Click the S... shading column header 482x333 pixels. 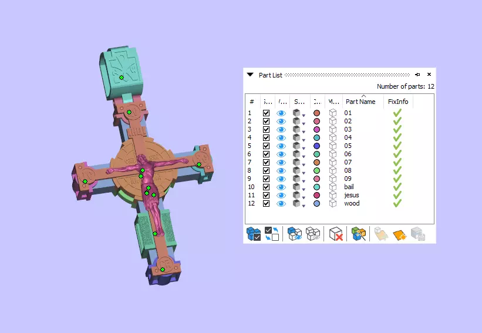pyautogui.click(x=300, y=102)
